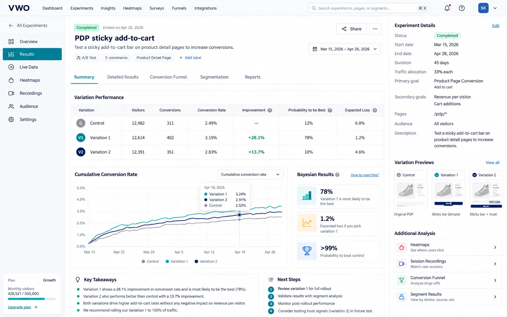
Task: Click the search experiments field
Action: click(x=369, y=8)
